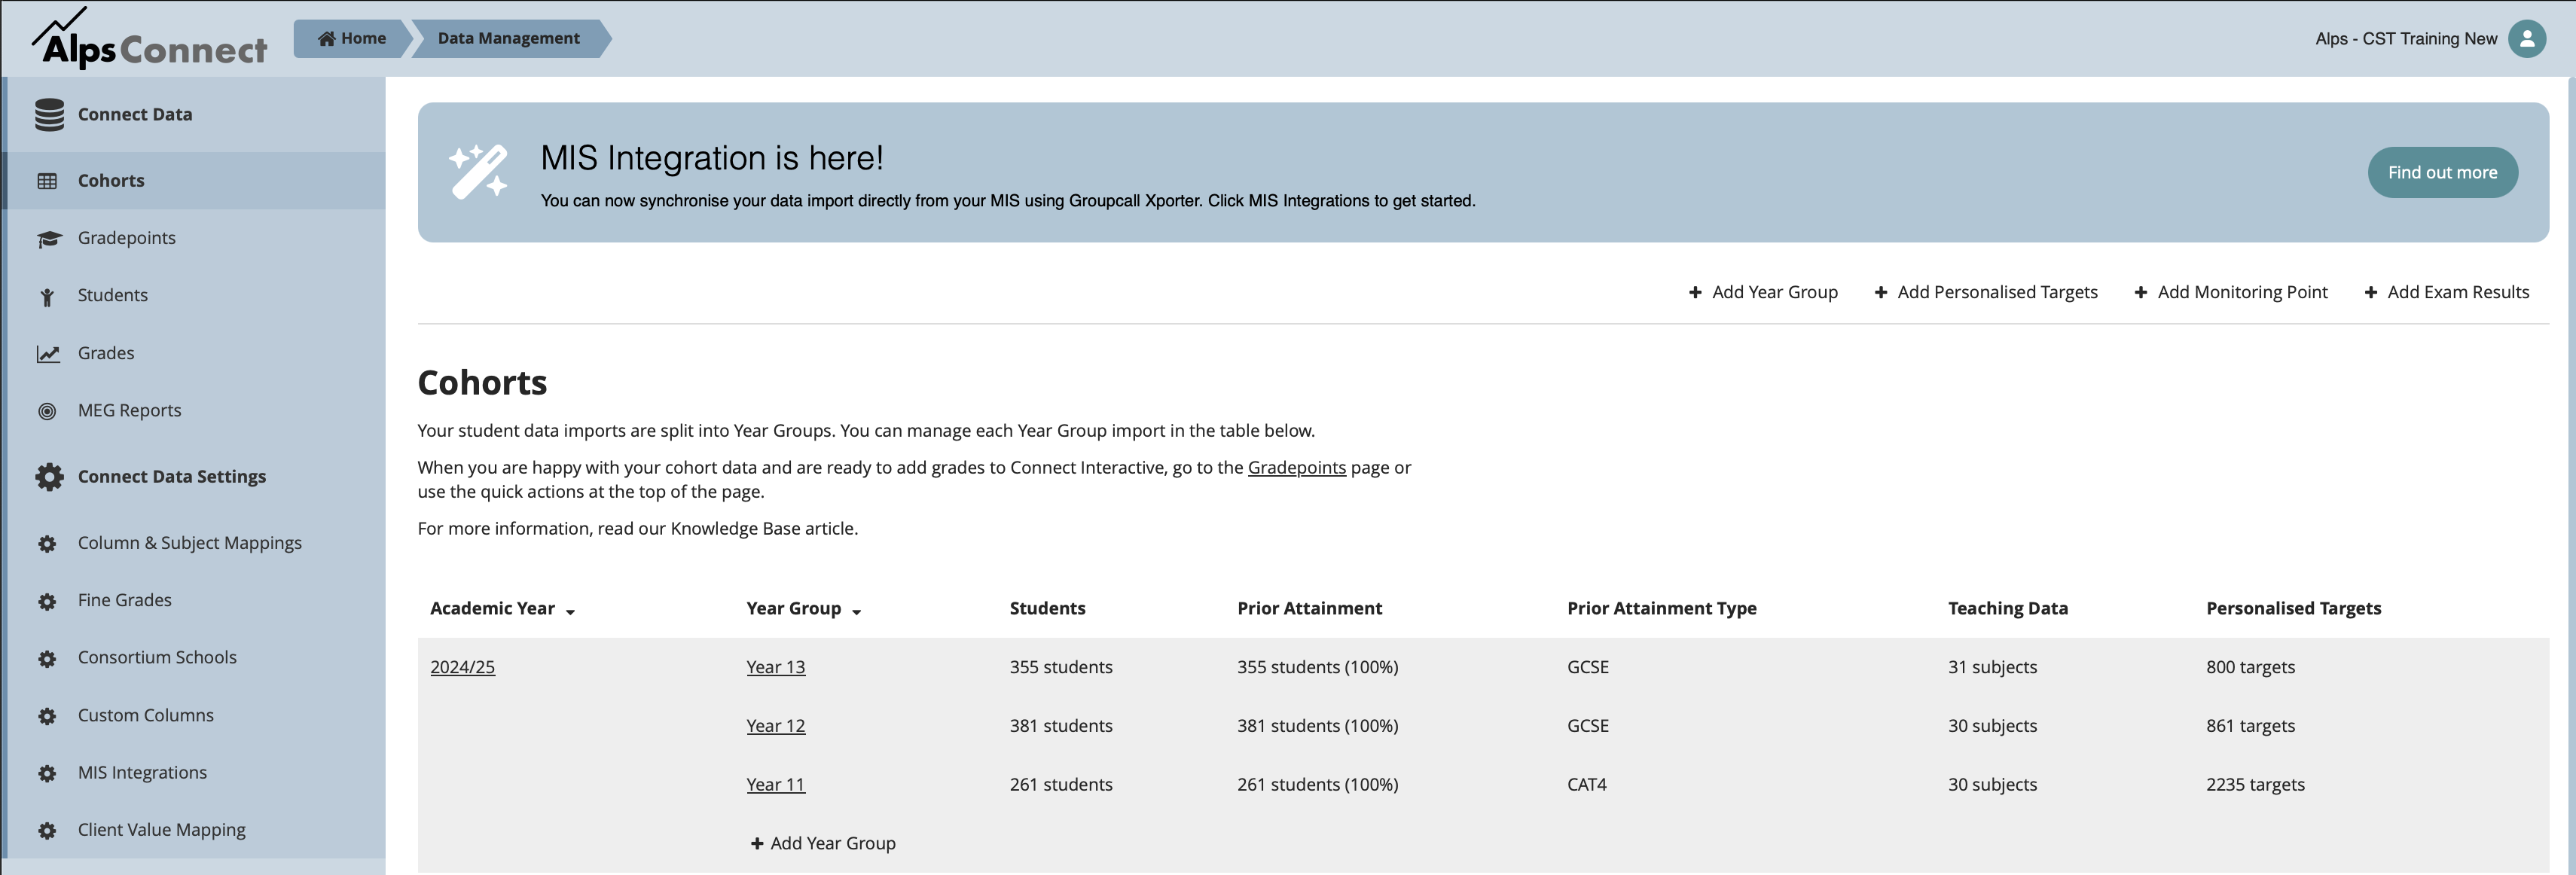Follow the Gradepoints link in description

click(x=1296, y=467)
